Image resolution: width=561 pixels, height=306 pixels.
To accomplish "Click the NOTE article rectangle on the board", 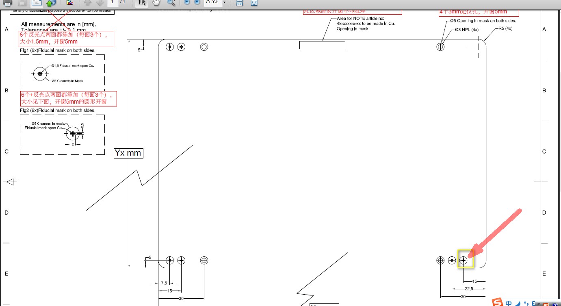I will click(x=322, y=45).
